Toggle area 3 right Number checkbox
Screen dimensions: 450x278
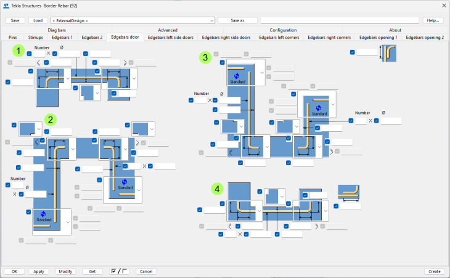pos(351,120)
